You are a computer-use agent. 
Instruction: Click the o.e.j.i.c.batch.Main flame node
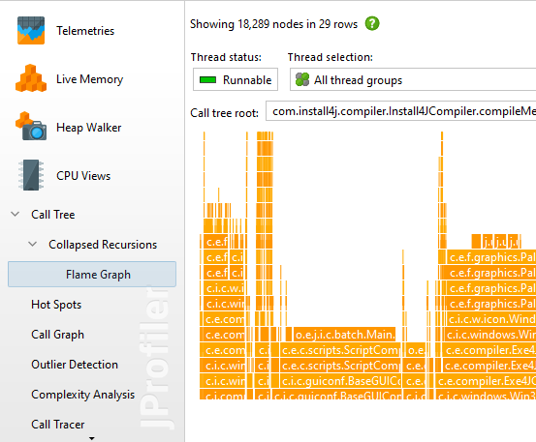coord(345,335)
